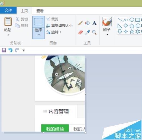Click the Copy (复制) button
This screenshot has height=140, width=142.
click(22, 26)
